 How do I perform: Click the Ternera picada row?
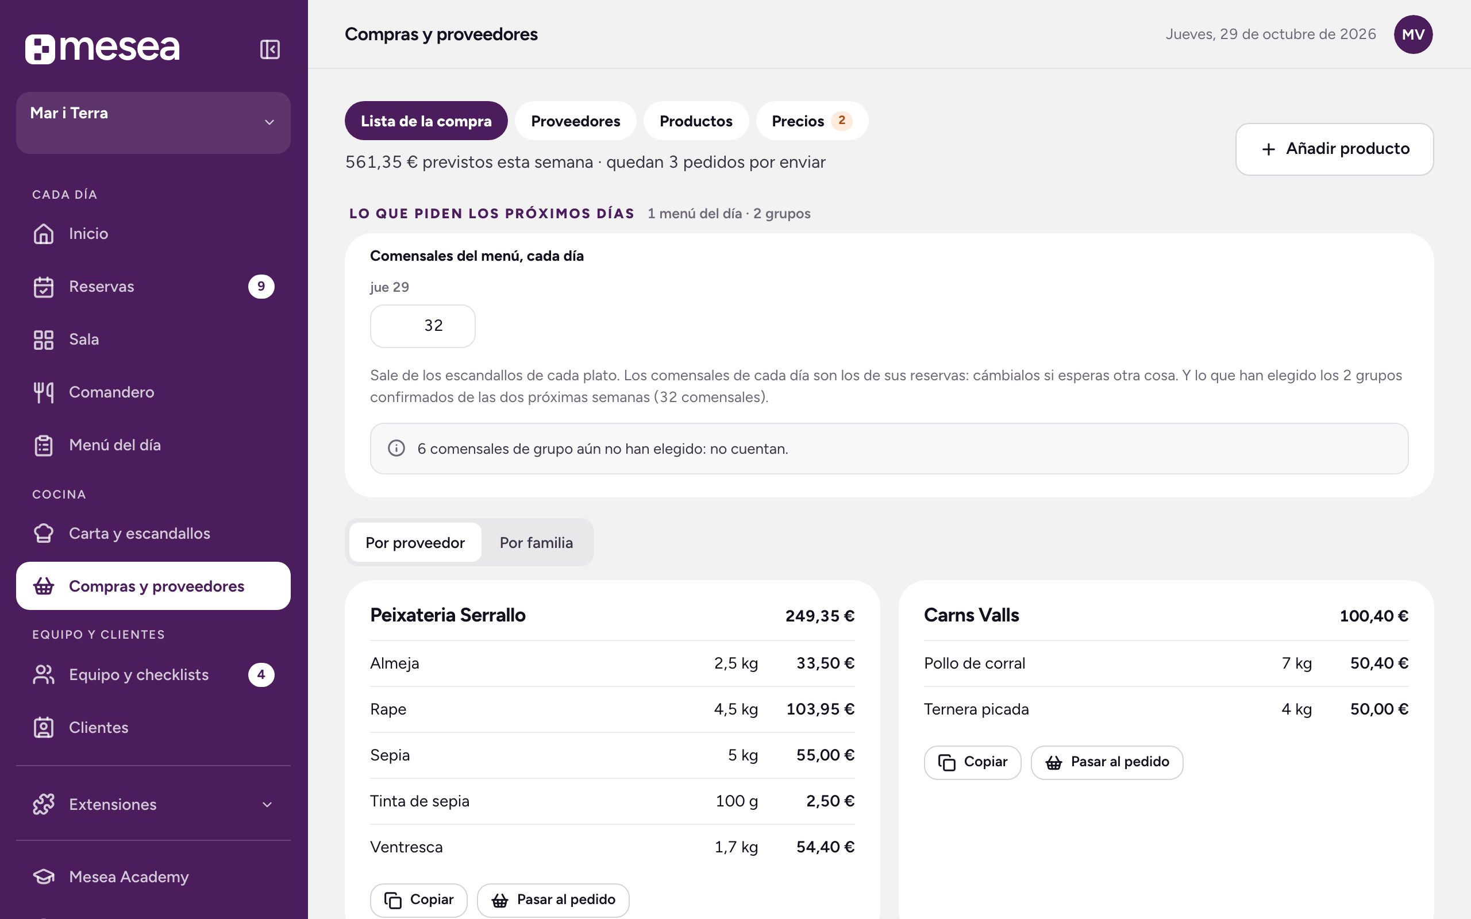[1166, 709]
